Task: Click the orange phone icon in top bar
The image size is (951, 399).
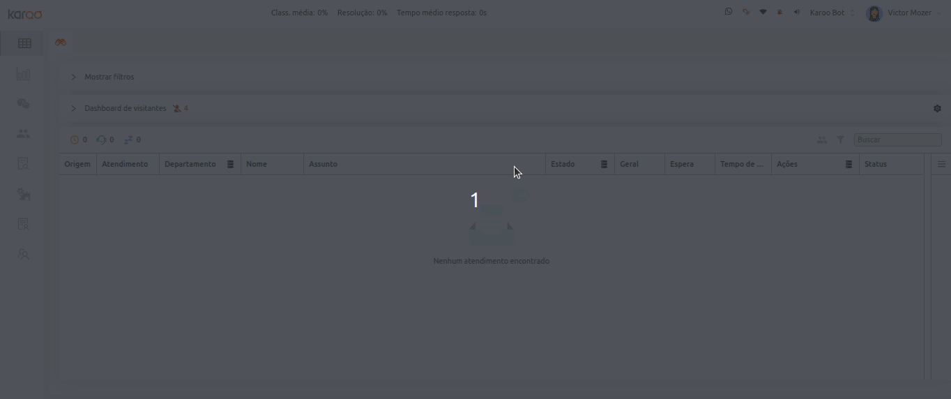Action: [x=746, y=12]
